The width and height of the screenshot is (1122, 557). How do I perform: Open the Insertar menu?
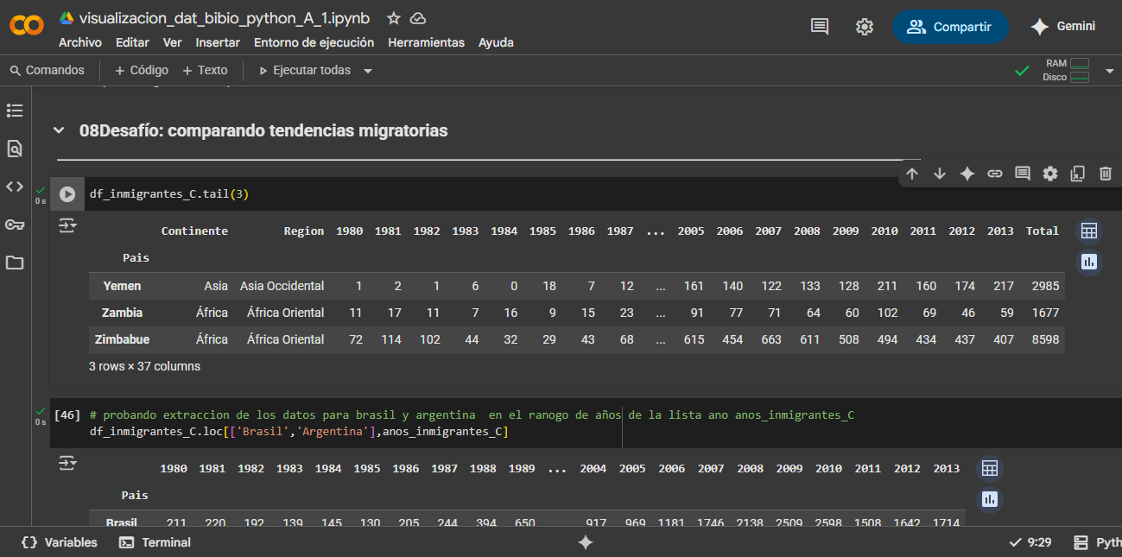coord(218,42)
